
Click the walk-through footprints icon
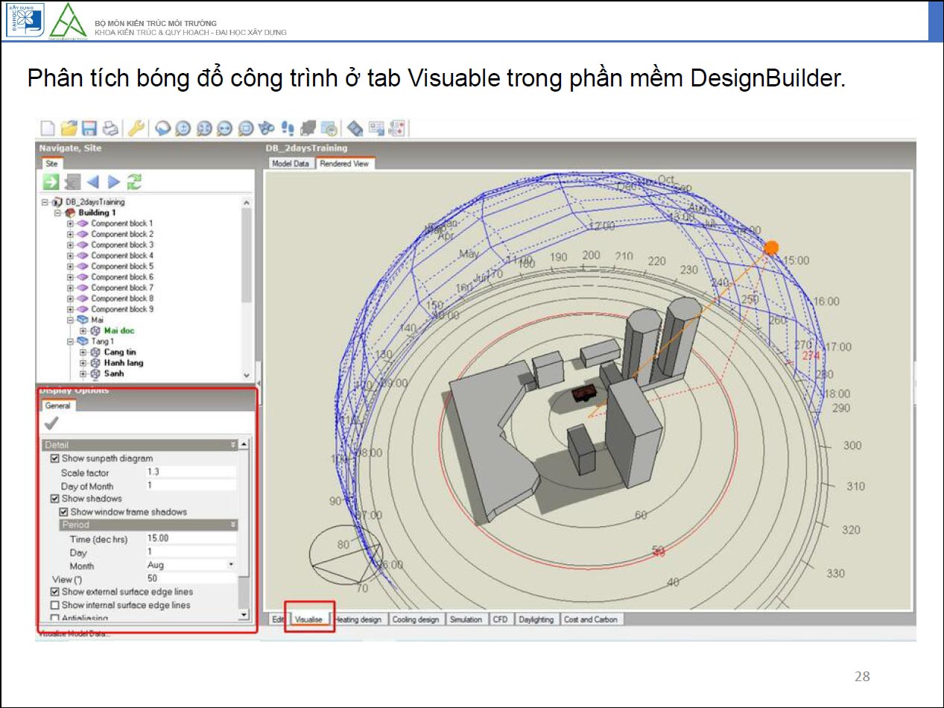tap(288, 128)
